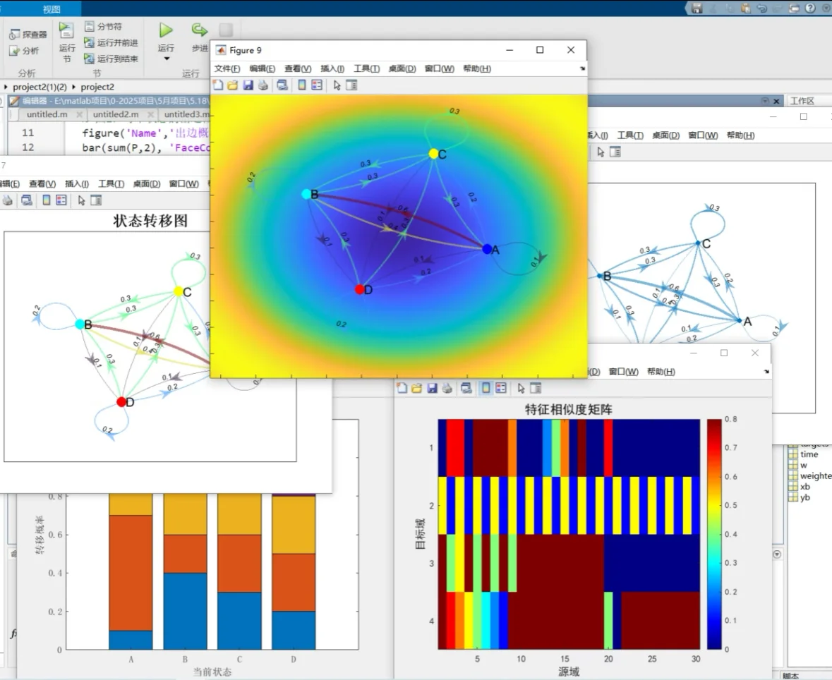Image resolution: width=832 pixels, height=680 pixels.
Task: Click Print icon in heatmap figure toolbar
Action: click(447, 388)
